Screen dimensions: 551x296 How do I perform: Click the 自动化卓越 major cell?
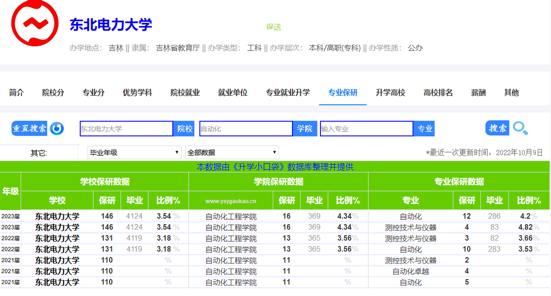tap(411, 271)
